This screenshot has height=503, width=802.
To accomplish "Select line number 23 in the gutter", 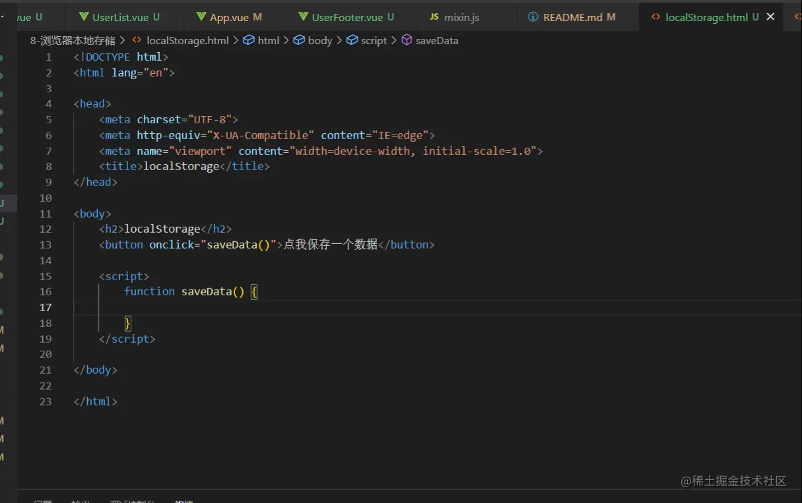I will 46,401.
